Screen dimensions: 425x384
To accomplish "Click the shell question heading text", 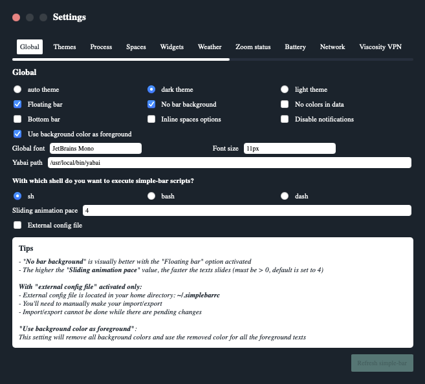I will [x=103, y=181].
